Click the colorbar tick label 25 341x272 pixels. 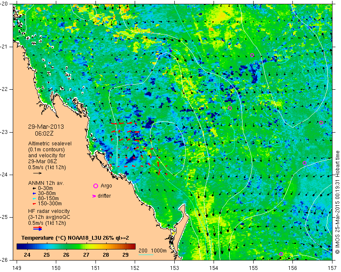(46, 255)
